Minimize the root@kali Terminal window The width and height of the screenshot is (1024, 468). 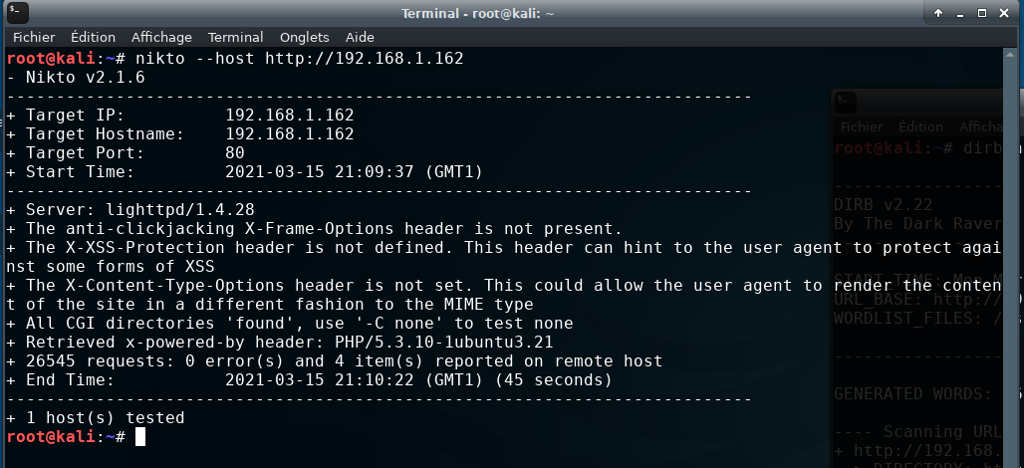click(x=960, y=13)
